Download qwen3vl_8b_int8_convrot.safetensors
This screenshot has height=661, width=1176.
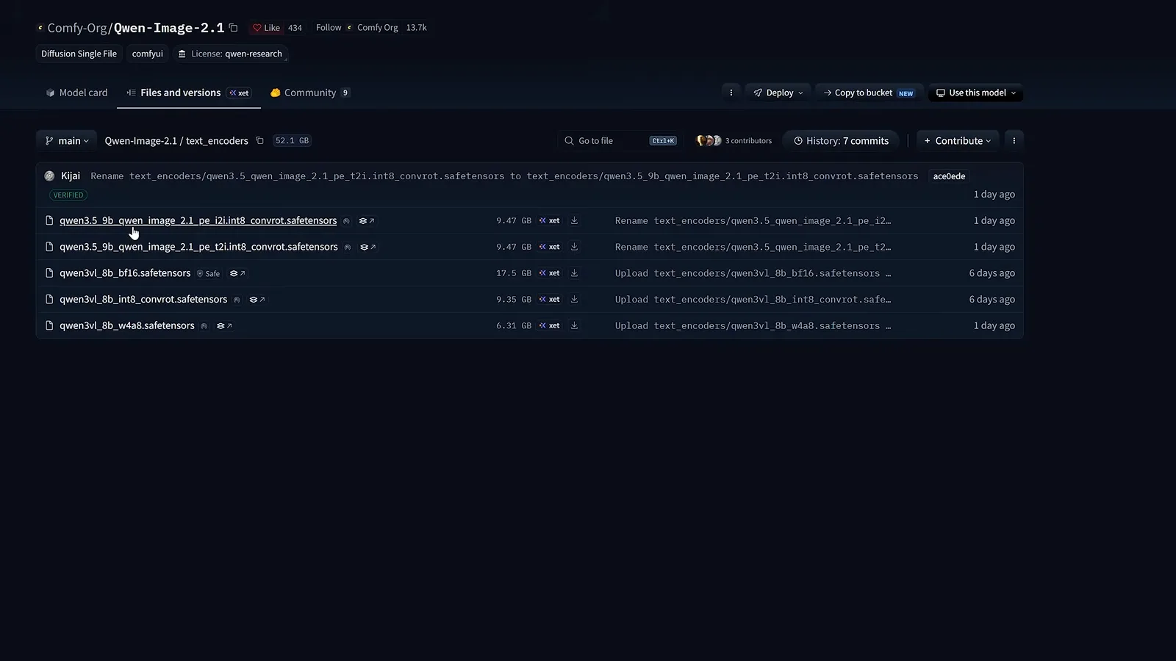click(x=574, y=300)
